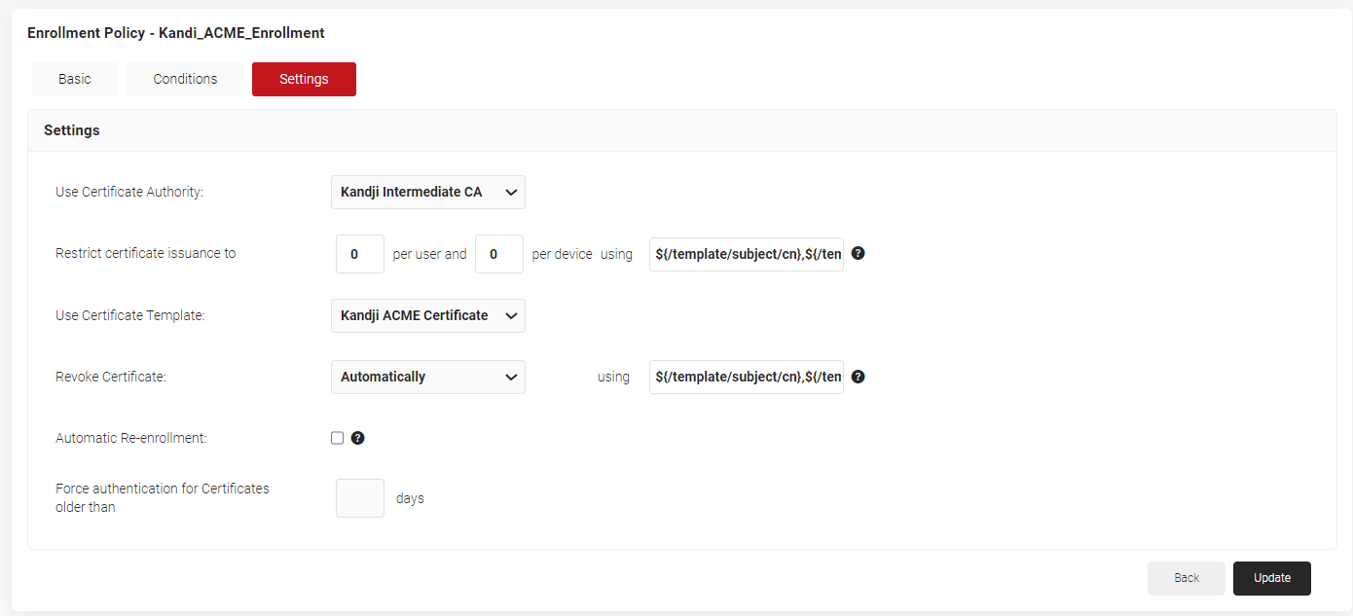The height and width of the screenshot is (616, 1353).
Task: Show help for Automatic Re-enrollment
Action: coord(357,438)
